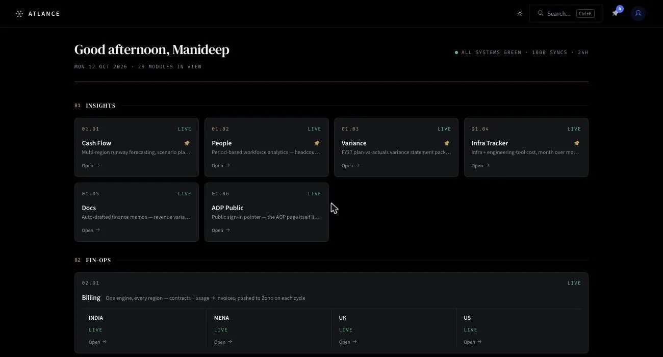Click the Cash Flow description text
Screen dimensions: 663x357
tap(136, 152)
